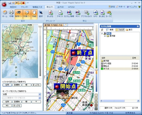142x115 pixels.
Task: Import RCX file
Action: [78, 14]
